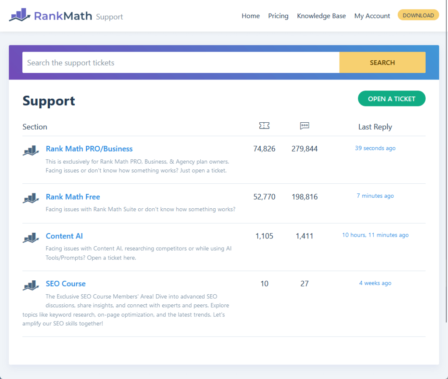
Task: Click the reply count 279,844
Action: (x=304, y=149)
